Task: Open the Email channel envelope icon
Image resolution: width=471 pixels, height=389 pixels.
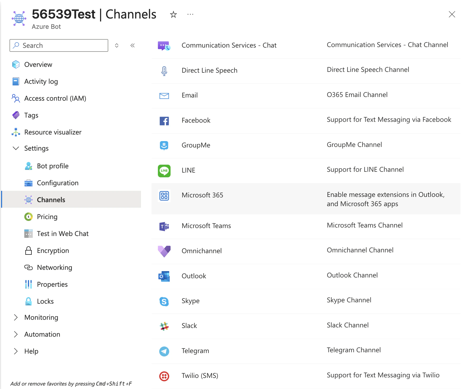Action: click(x=164, y=96)
